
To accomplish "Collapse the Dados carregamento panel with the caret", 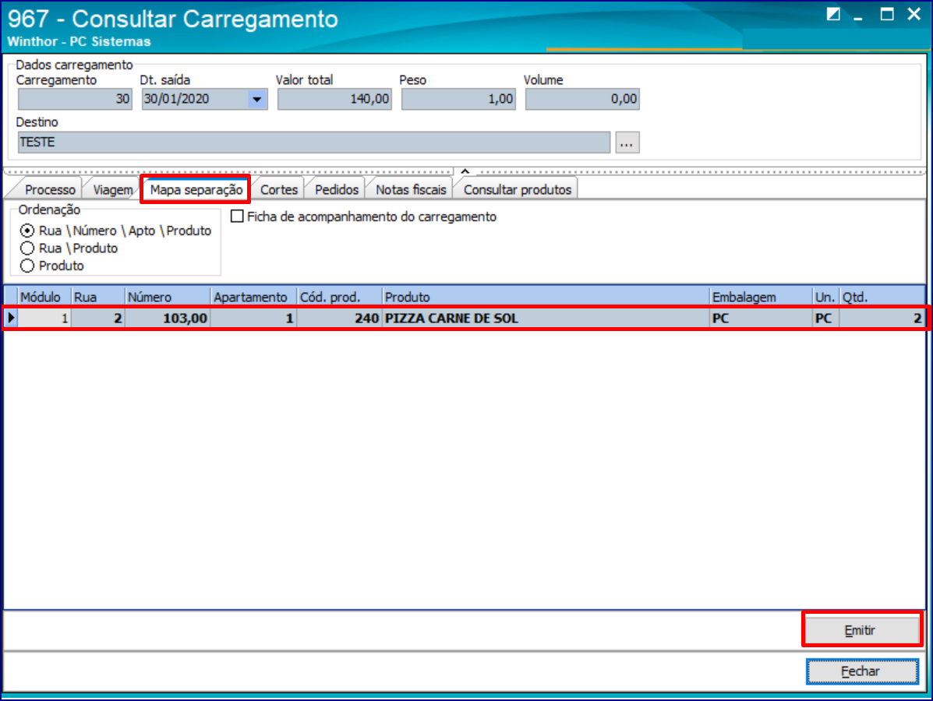I will [x=465, y=172].
